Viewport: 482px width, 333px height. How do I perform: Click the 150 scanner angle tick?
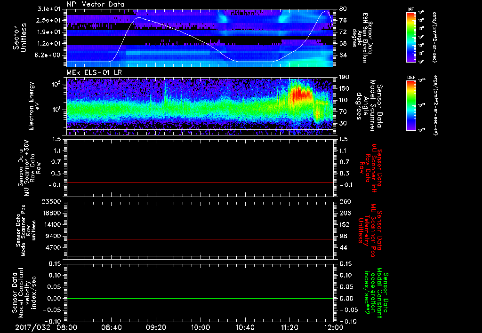point(345,88)
